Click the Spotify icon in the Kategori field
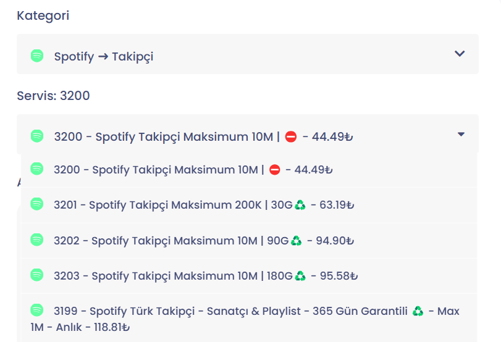The width and height of the screenshot is (501, 342). click(x=37, y=56)
